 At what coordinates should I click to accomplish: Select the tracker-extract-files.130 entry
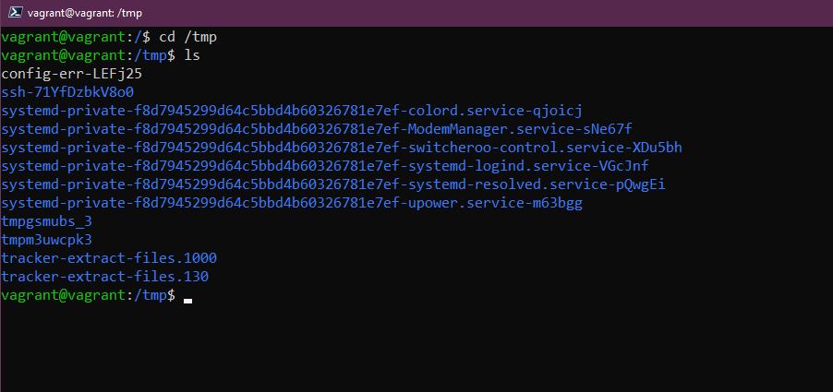[105, 277]
